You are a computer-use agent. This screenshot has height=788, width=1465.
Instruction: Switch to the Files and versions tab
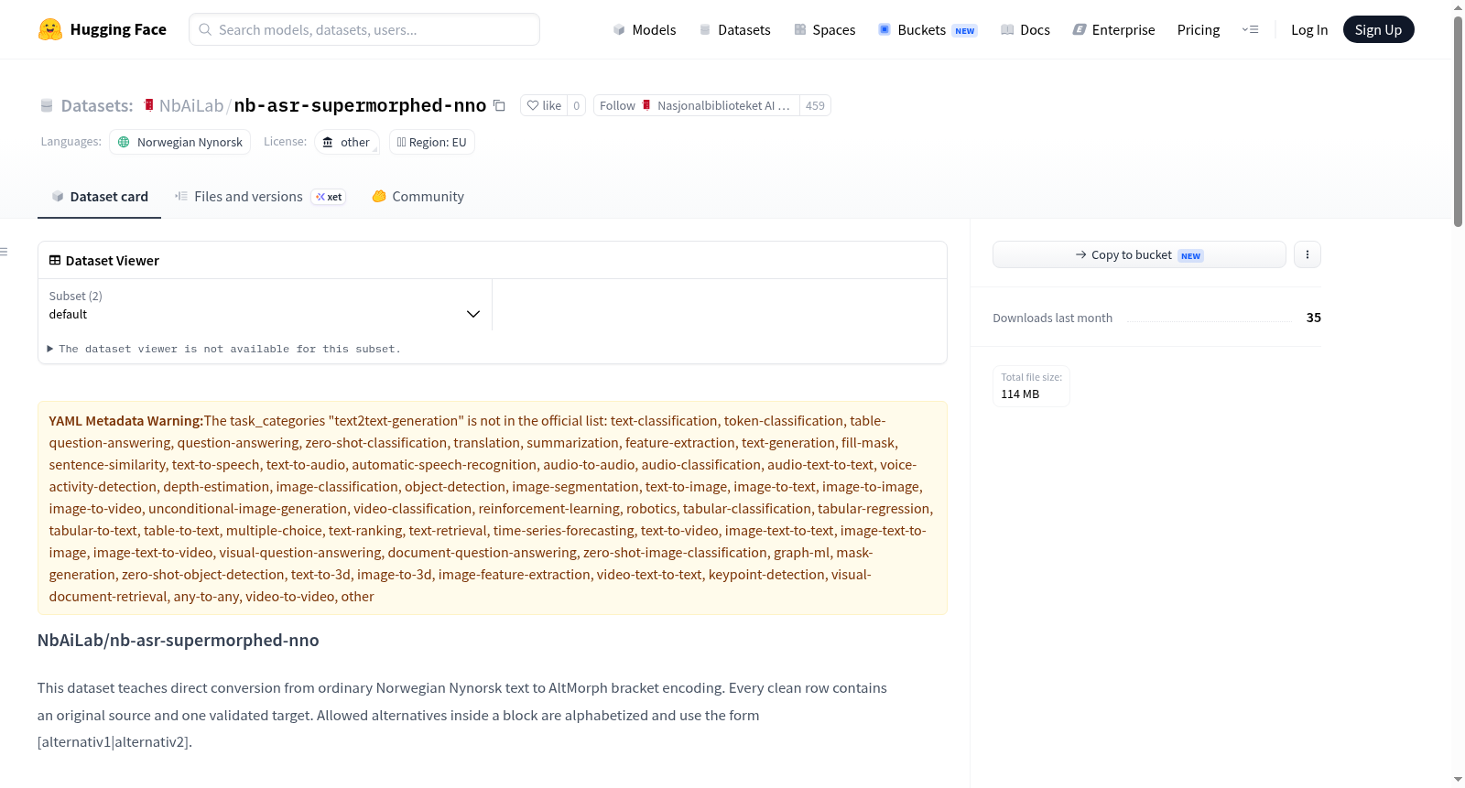click(x=260, y=197)
